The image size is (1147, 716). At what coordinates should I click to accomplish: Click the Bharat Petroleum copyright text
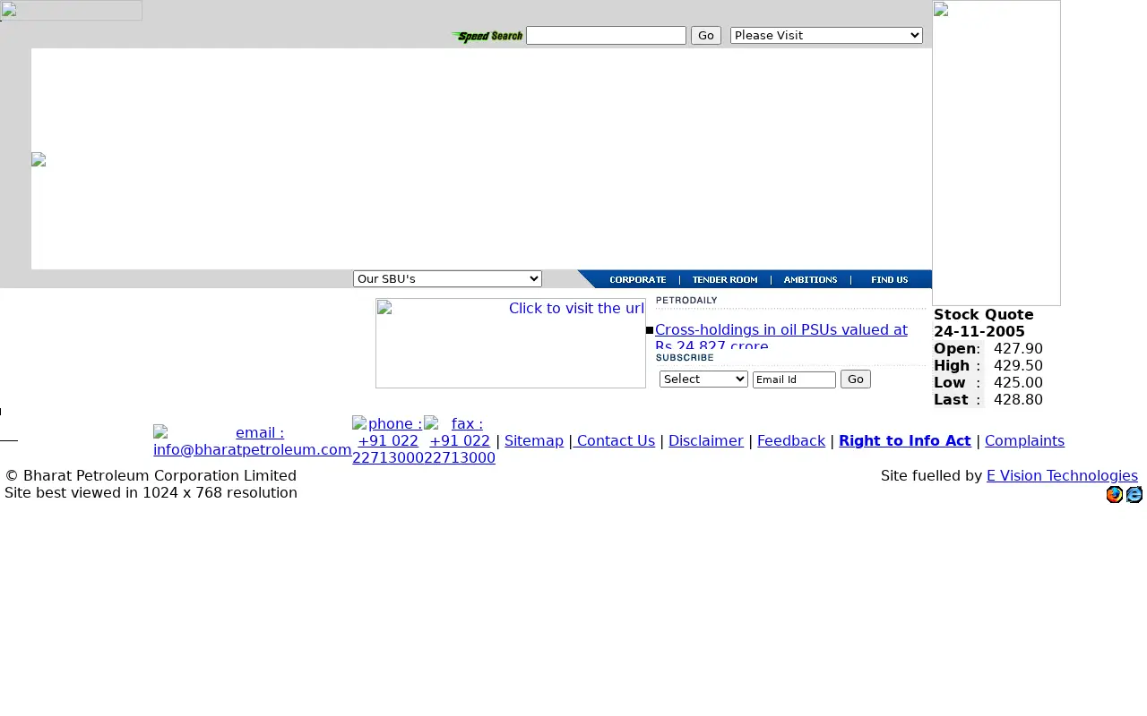tap(151, 476)
